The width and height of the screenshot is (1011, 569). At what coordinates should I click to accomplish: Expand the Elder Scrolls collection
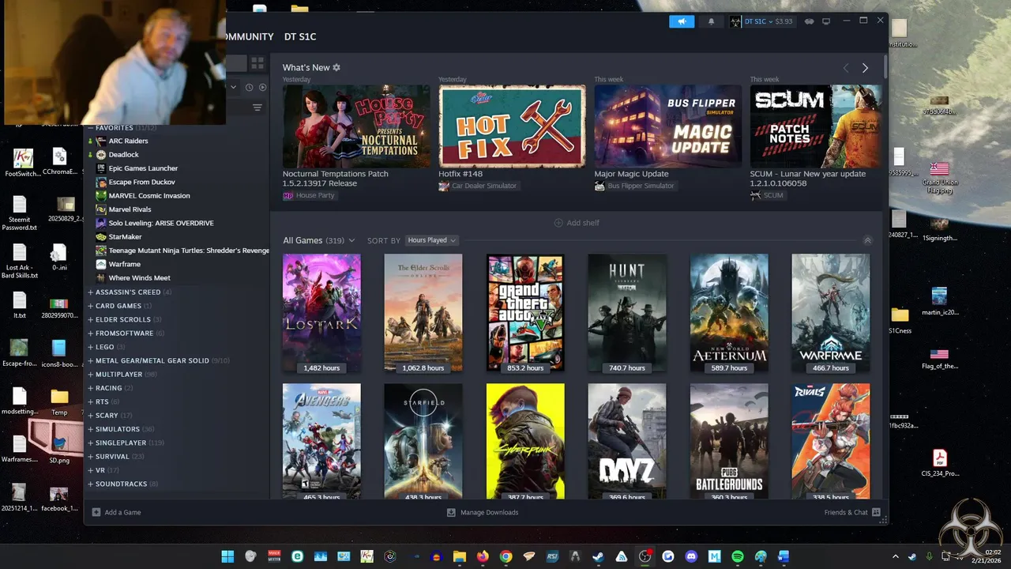point(91,320)
